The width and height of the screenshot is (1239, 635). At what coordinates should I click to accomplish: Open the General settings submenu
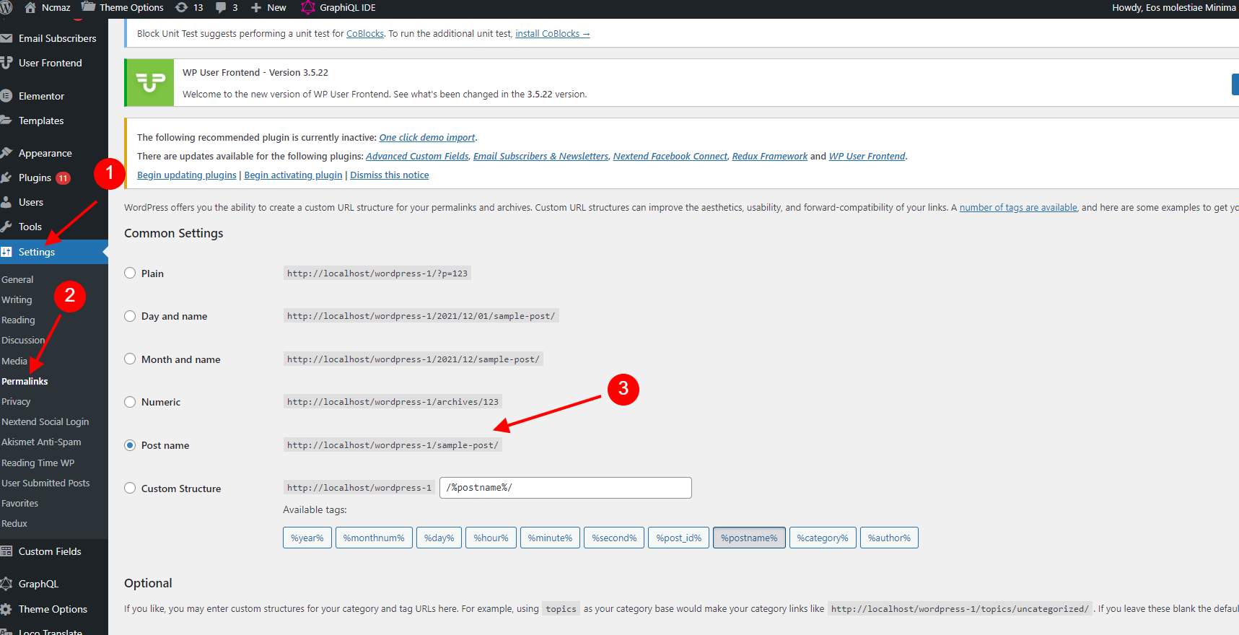pyautogui.click(x=17, y=279)
